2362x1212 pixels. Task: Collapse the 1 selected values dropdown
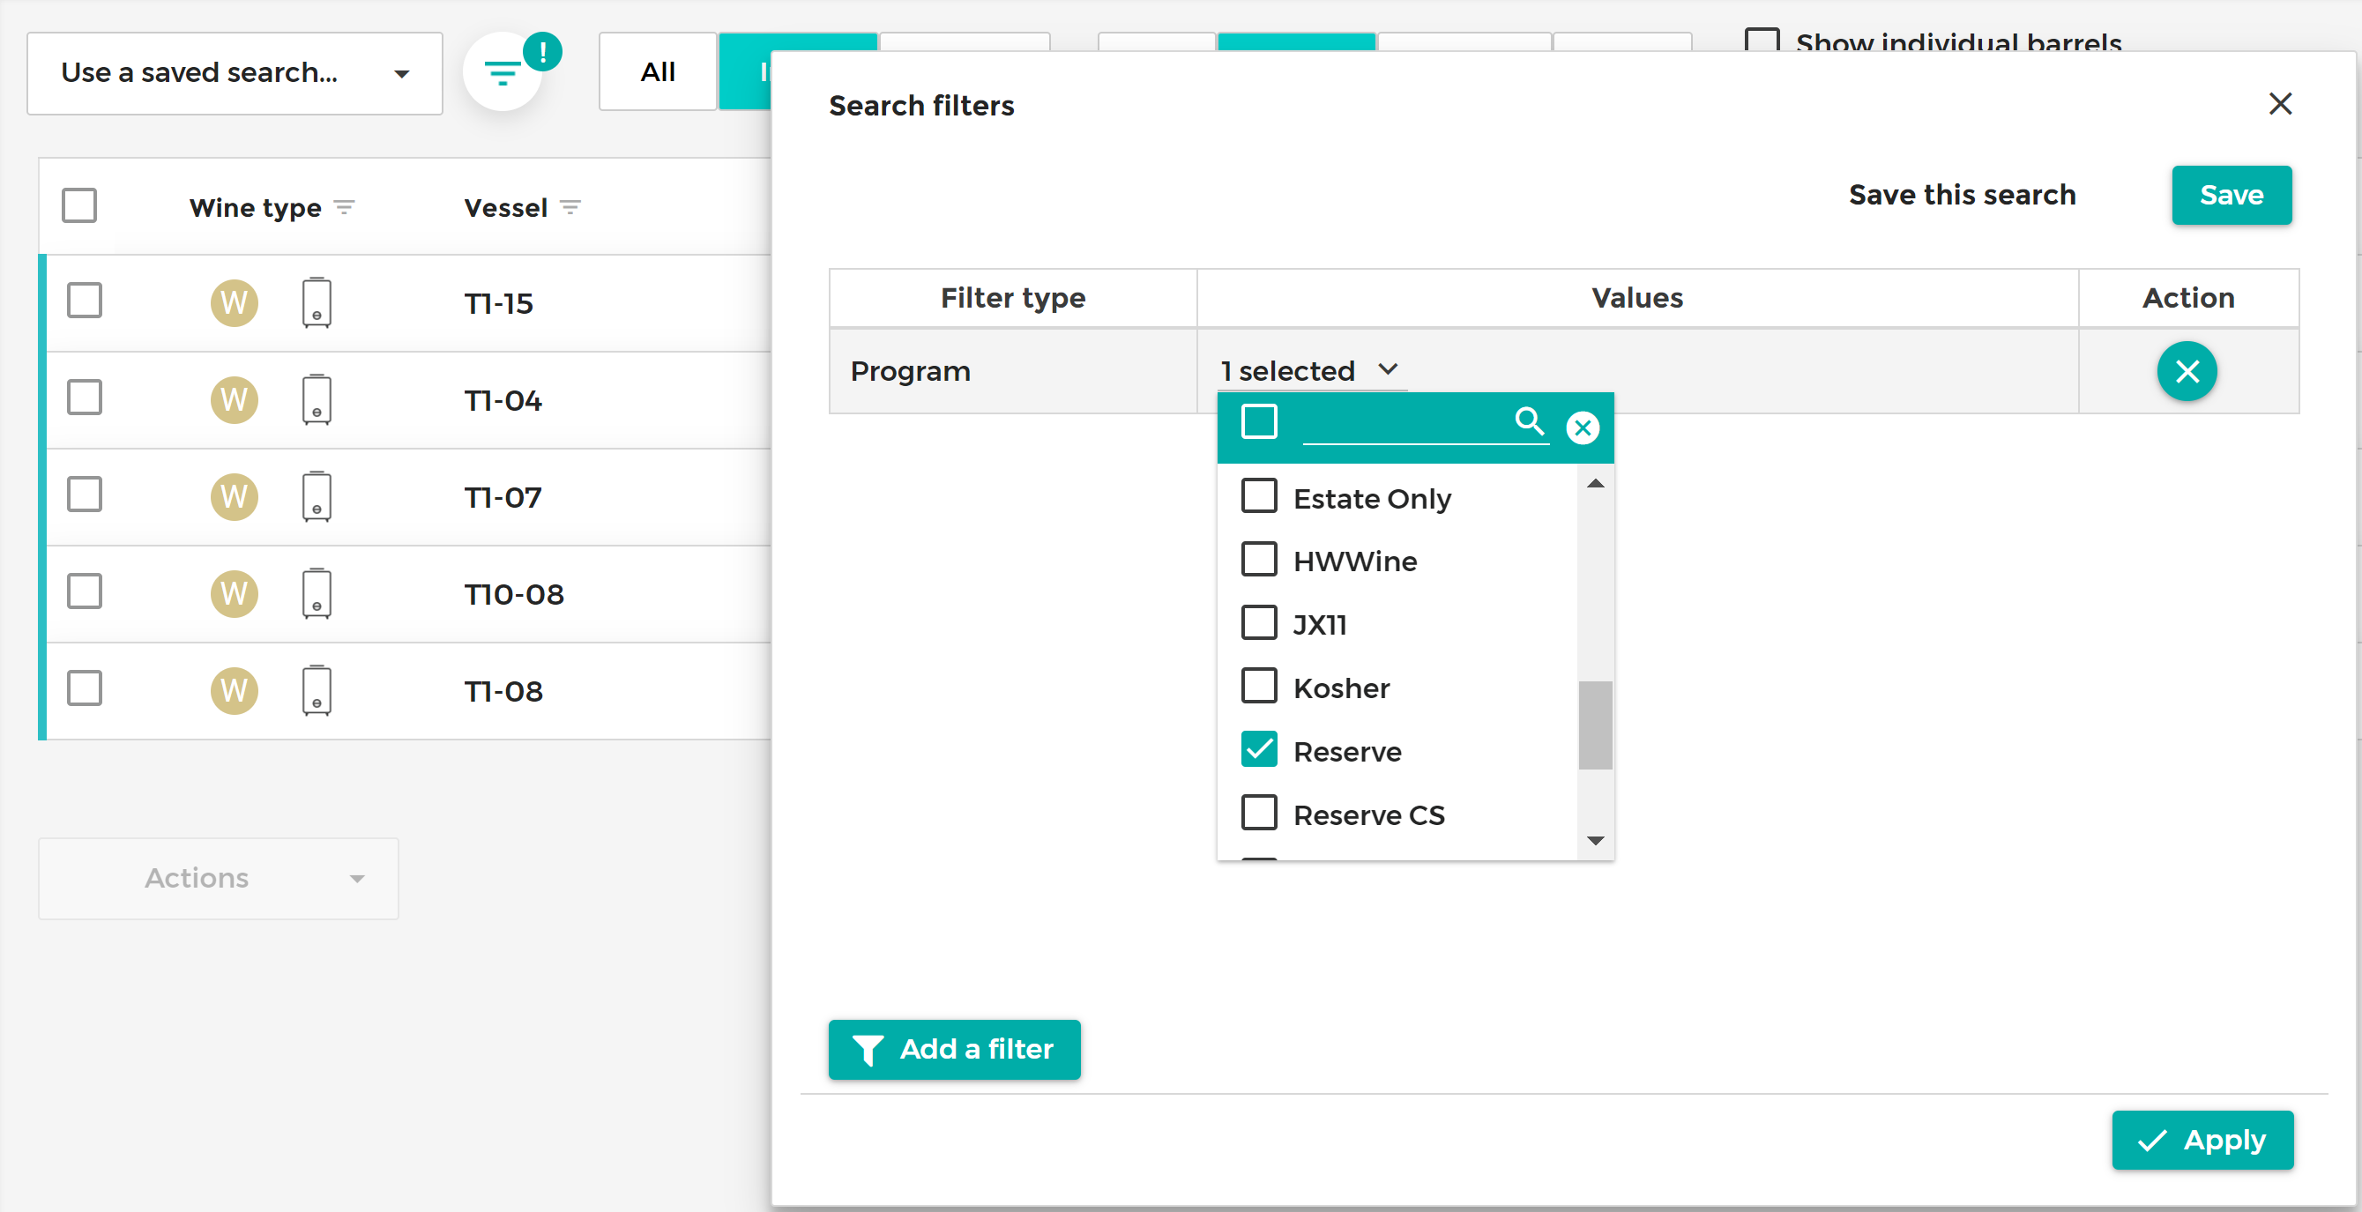click(1310, 370)
